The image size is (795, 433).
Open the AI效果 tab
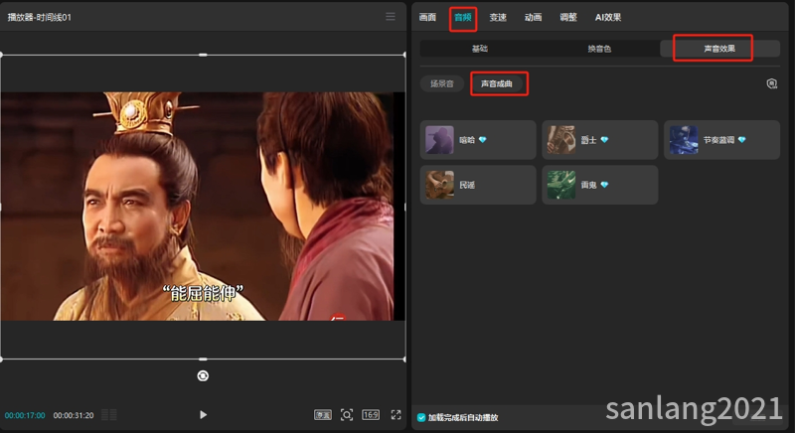click(608, 17)
